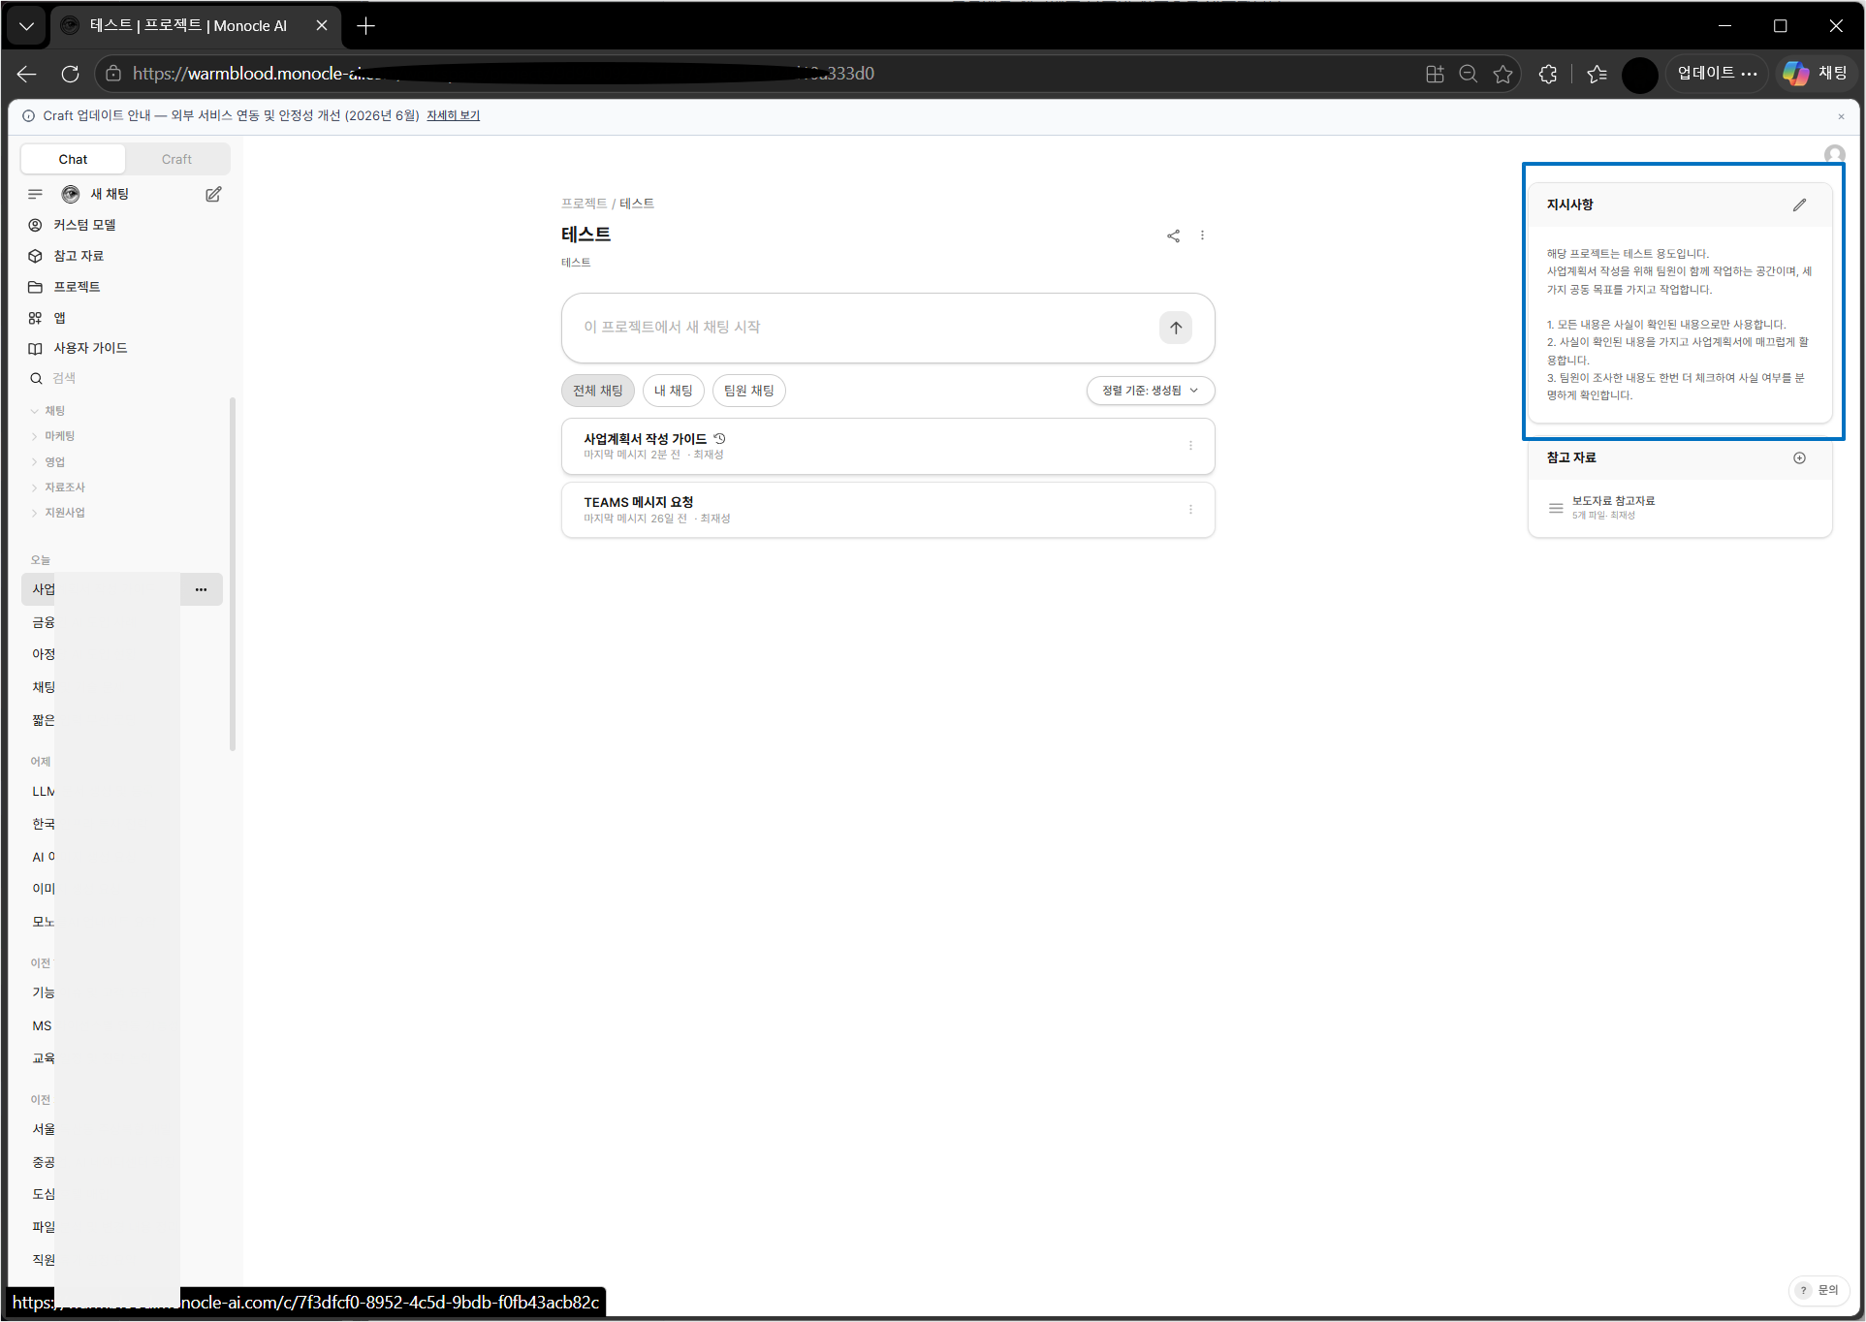Screen dimensions: 1866x1322
Task: Click the 업데이트 browser button
Action: tap(1716, 74)
